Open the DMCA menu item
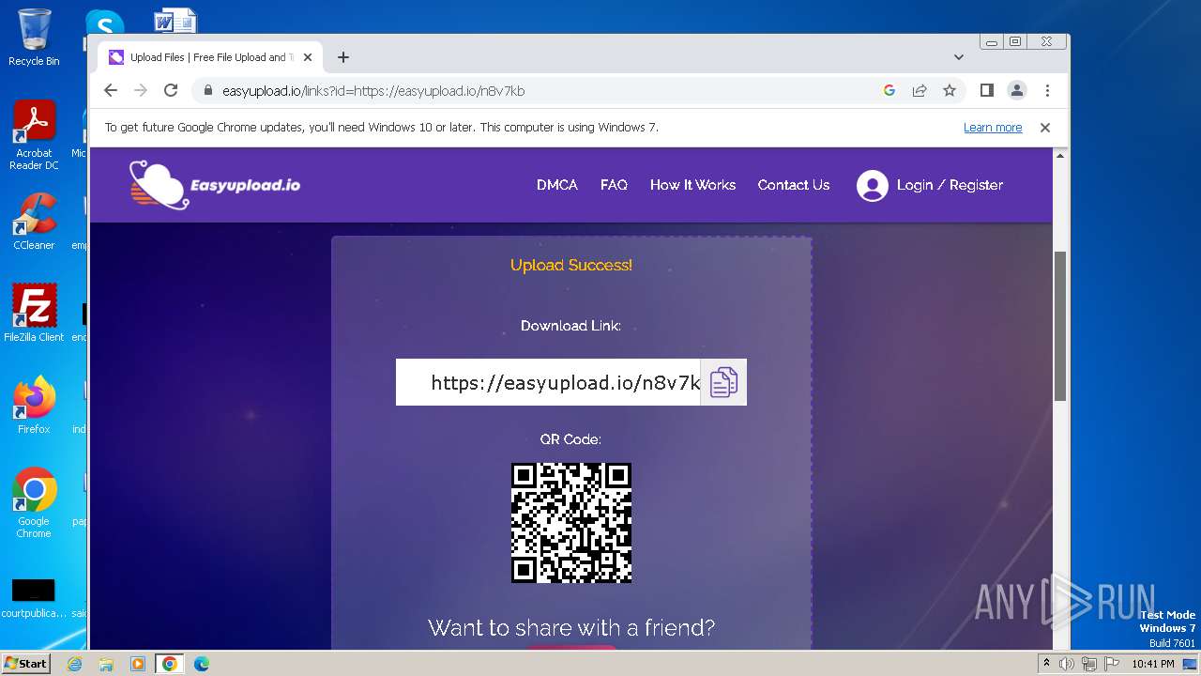Image resolution: width=1201 pixels, height=676 pixels. [557, 185]
